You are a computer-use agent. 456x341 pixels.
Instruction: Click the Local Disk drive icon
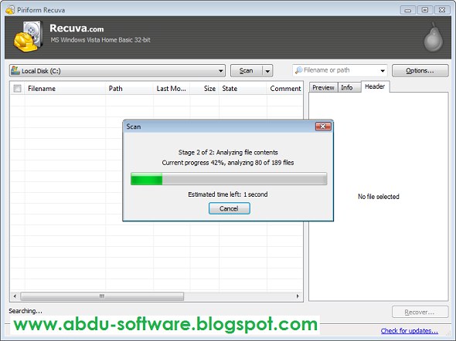click(x=15, y=70)
